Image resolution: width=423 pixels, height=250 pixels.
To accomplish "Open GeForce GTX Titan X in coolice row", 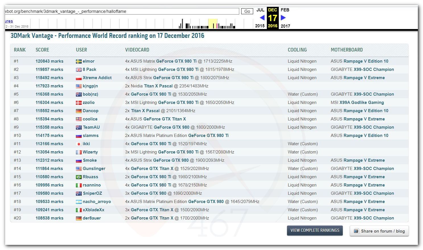I will (164, 119).
